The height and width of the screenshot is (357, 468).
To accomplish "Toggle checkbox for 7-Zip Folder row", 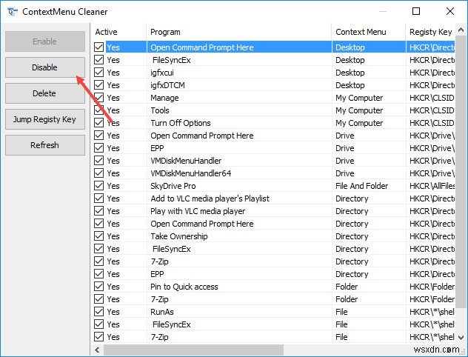I will pyautogui.click(x=98, y=298).
